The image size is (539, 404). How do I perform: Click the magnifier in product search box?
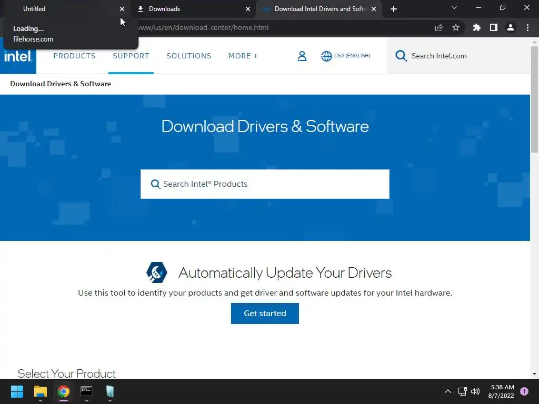click(x=155, y=184)
